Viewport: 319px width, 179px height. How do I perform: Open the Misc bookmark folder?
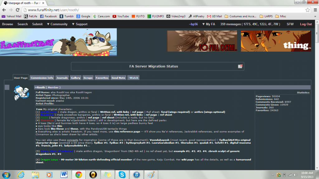(281, 16)
